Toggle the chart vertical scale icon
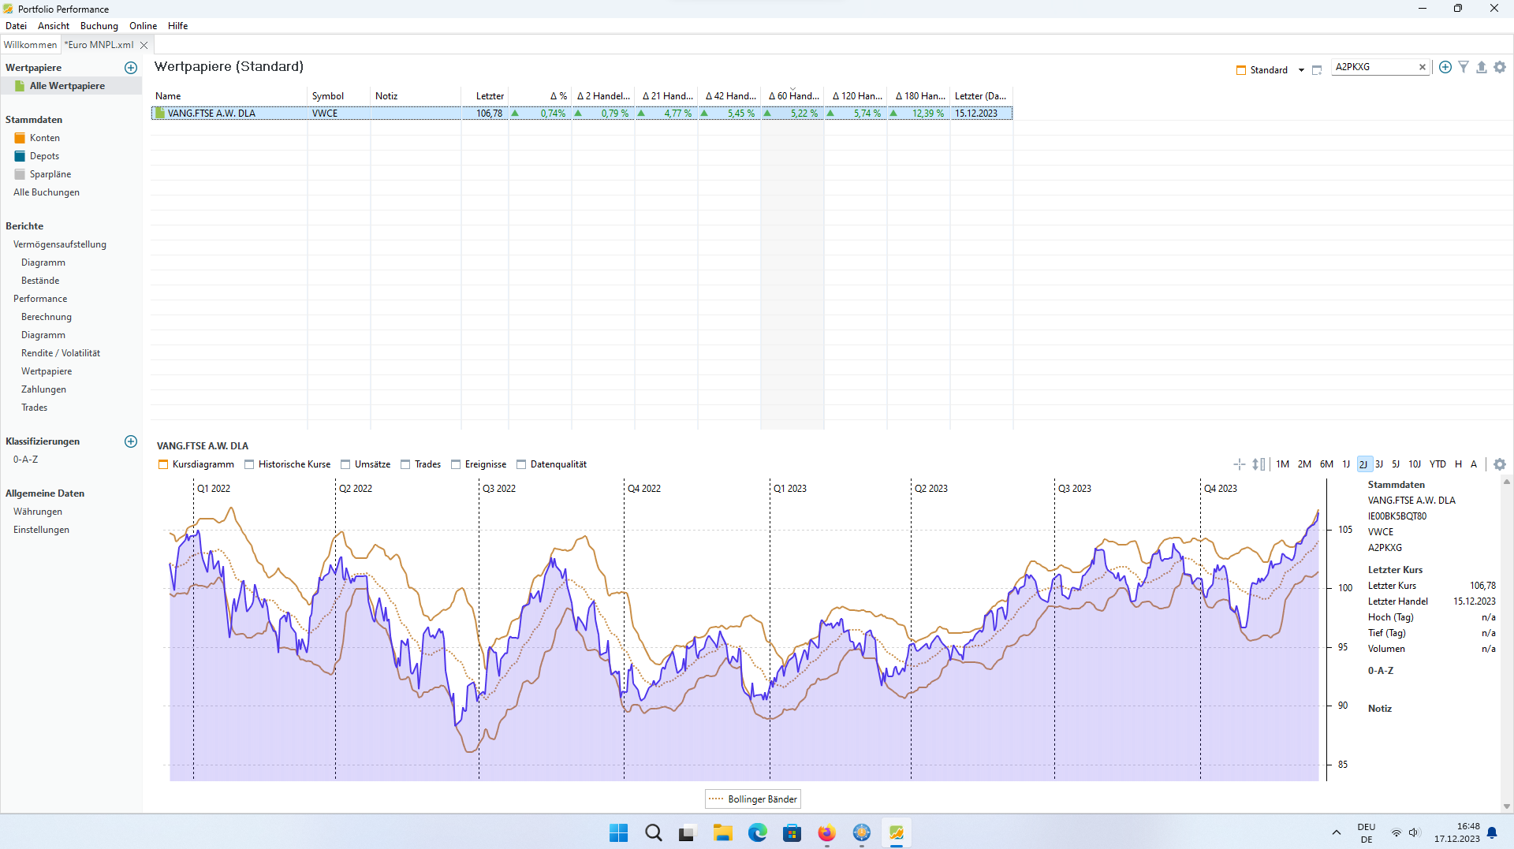The height and width of the screenshot is (849, 1514). pos(1259,464)
